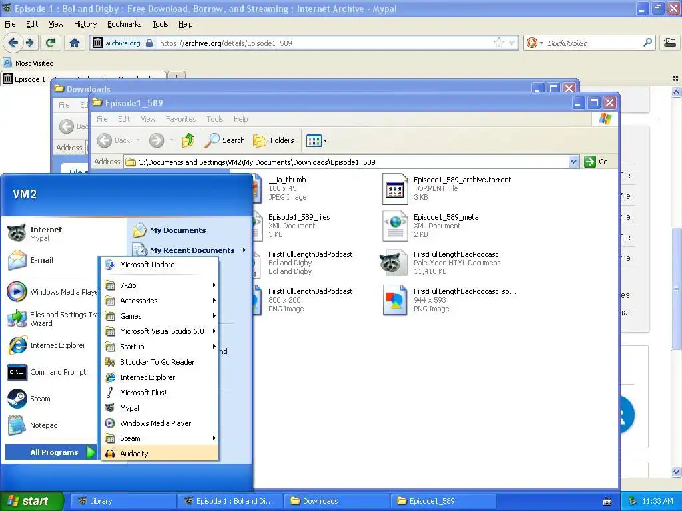Go to browser home page
This screenshot has width=682, height=511.
[x=75, y=43]
